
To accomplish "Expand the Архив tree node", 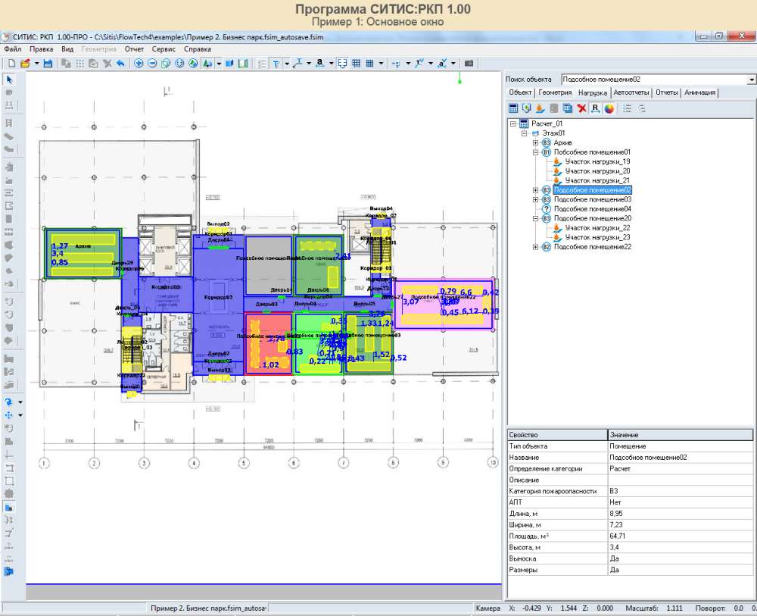I will point(536,142).
